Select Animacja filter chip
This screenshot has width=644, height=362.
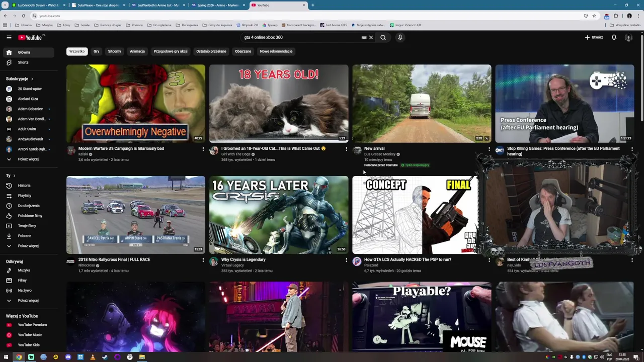[x=137, y=51]
